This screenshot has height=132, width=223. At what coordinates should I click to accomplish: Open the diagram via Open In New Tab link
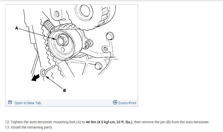pos(28,103)
